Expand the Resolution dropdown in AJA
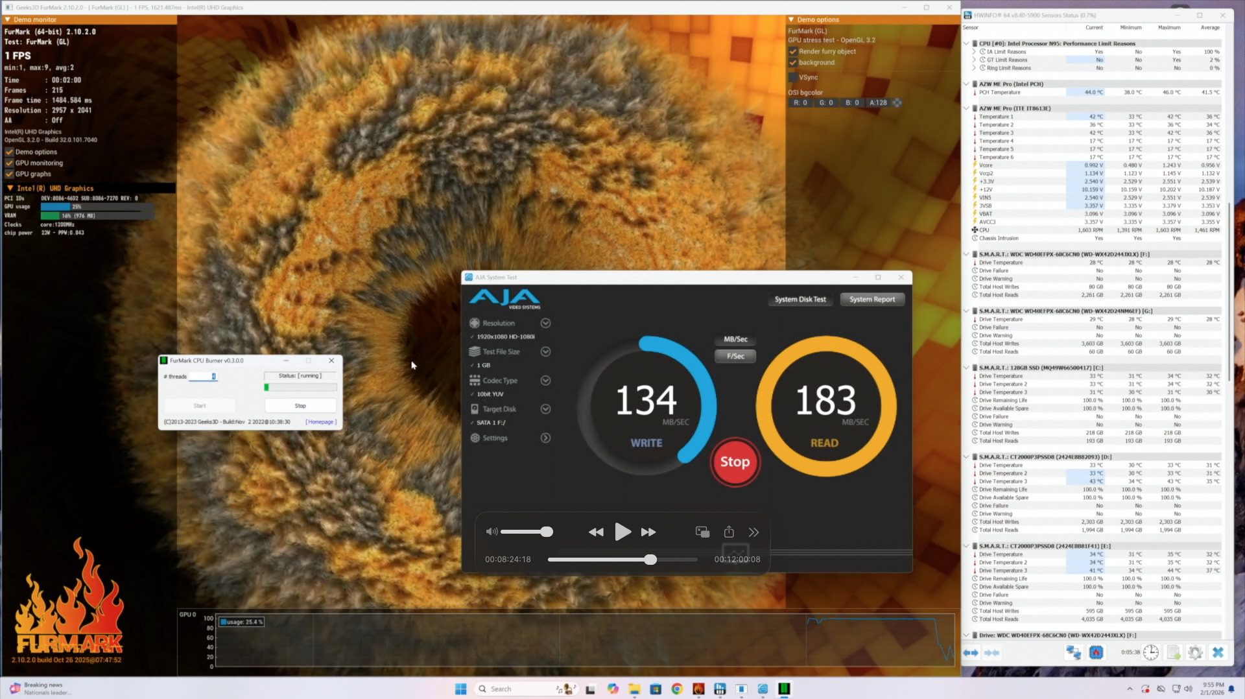The width and height of the screenshot is (1245, 699). [545, 323]
